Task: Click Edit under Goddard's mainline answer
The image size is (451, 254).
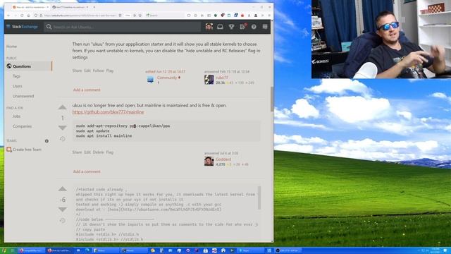Action: [x=87, y=152]
